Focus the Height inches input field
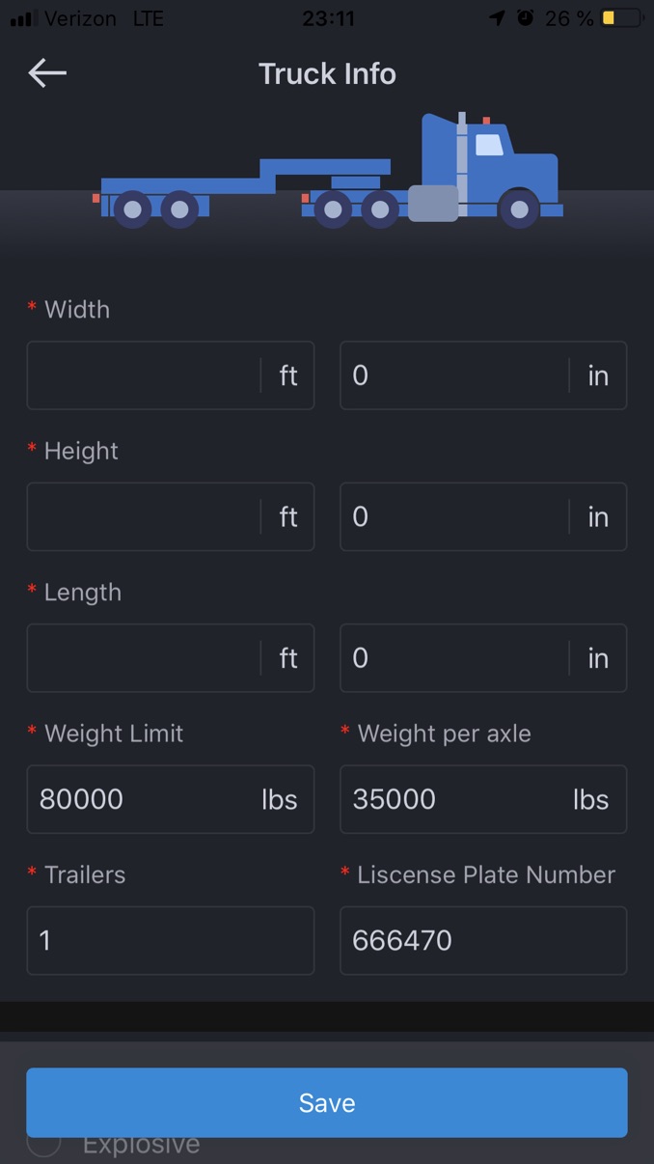 [453, 517]
